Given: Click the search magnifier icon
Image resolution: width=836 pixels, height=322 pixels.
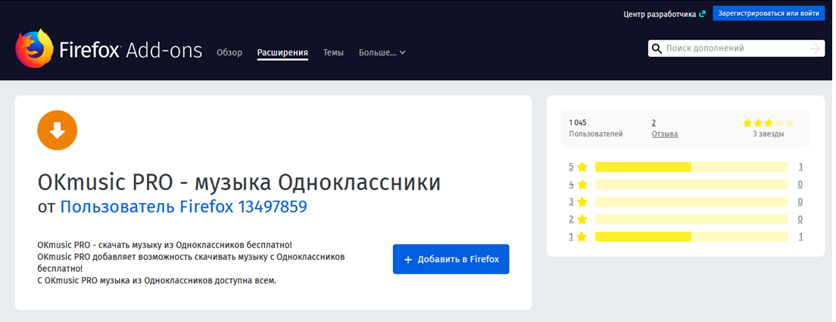Looking at the screenshot, I should click(x=657, y=48).
